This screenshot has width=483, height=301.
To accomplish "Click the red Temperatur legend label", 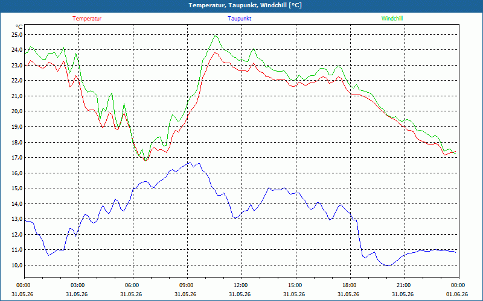I will coord(87,19).
